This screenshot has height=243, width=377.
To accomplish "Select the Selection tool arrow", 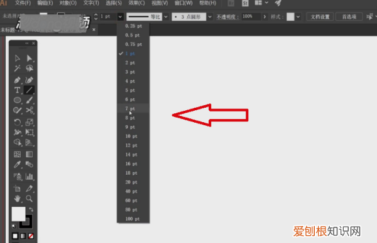I will click(x=18, y=58).
